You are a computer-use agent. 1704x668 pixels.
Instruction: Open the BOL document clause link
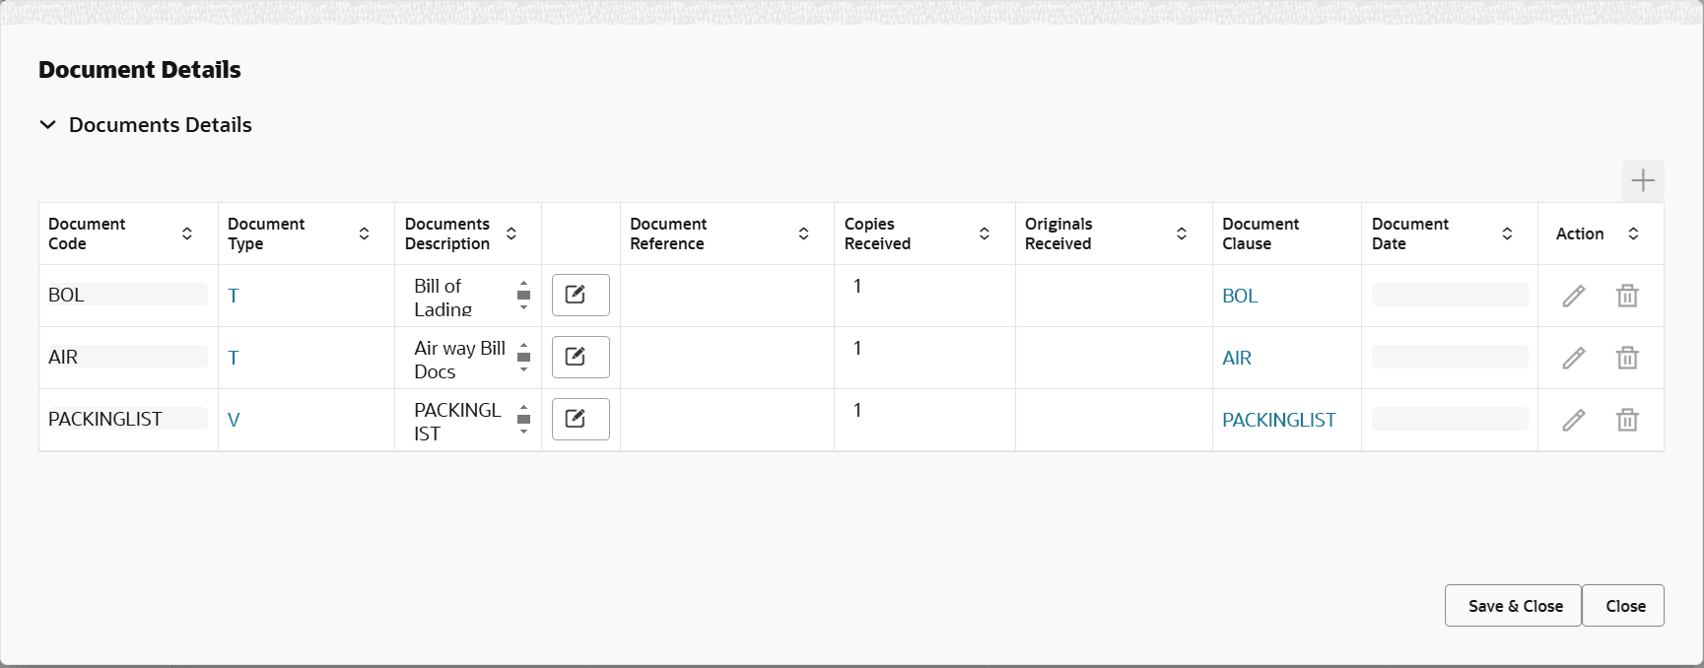click(1239, 295)
